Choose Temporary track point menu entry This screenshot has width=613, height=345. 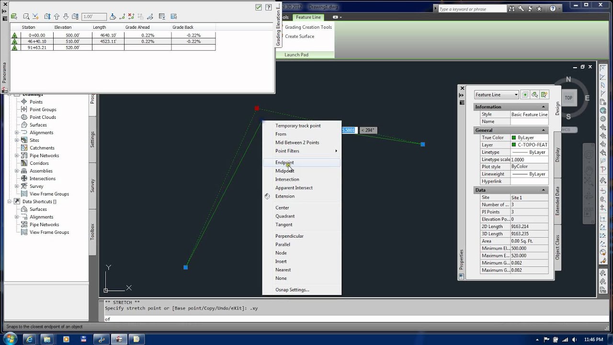302,126
